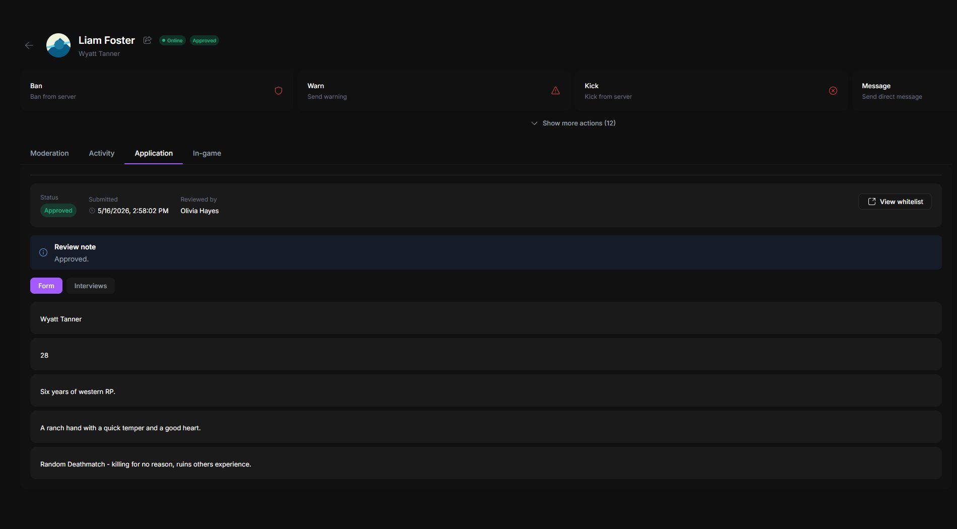Click the Wyatt Tanner subtitle under the name
Screen dimensions: 957x529
point(99,54)
